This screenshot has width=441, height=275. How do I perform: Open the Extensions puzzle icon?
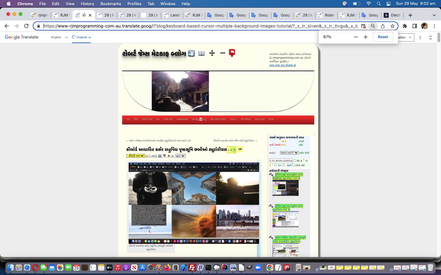point(405,26)
